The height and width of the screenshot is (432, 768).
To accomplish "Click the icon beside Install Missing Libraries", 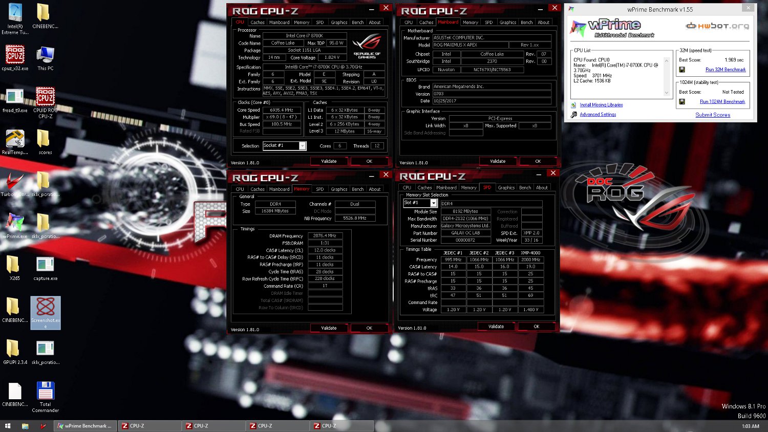I will pos(573,105).
